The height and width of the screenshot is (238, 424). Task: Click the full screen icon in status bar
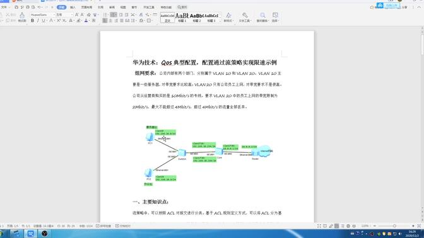coord(319,226)
